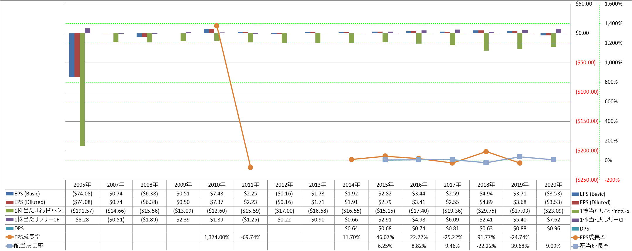Image resolution: width=632 pixels, height=251 pixels.
Task: Click the $0.96 DPS cell
Action: point(553,228)
